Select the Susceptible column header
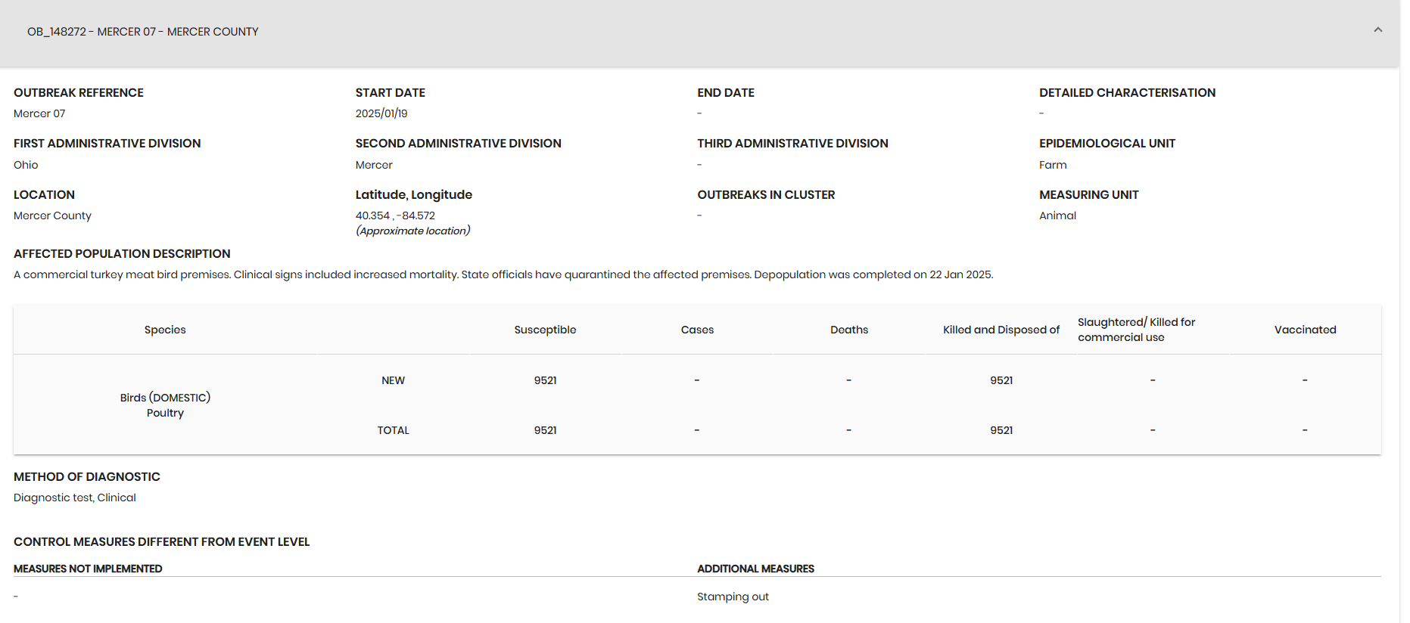Screen dimensions: 1410x623 [545, 330]
